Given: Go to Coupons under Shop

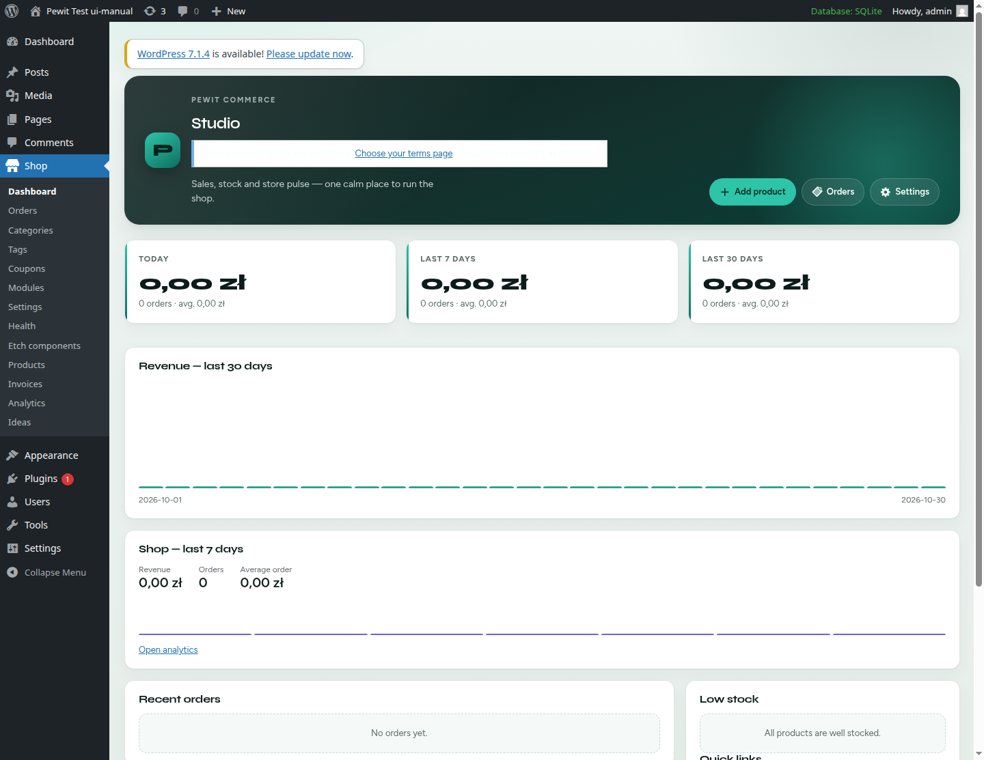Looking at the screenshot, I should tap(27, 269).
